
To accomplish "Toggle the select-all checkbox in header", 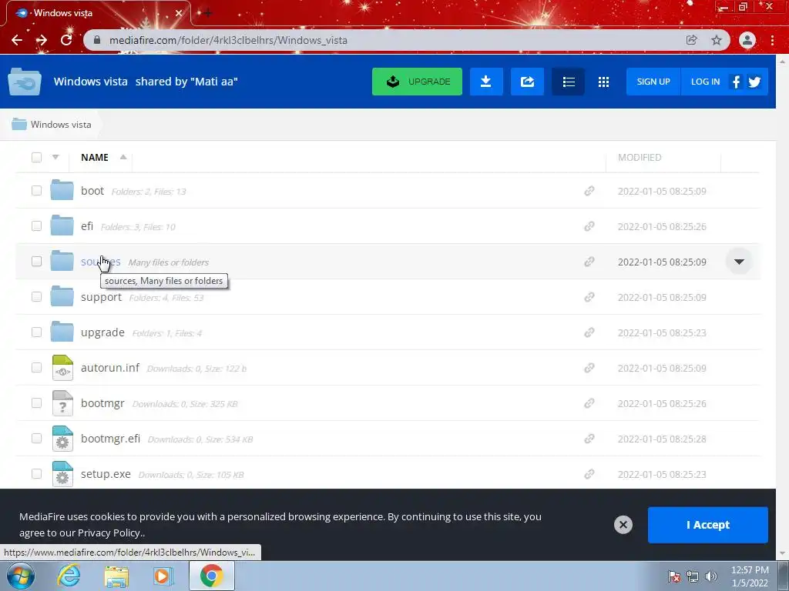I will point(36,157).
